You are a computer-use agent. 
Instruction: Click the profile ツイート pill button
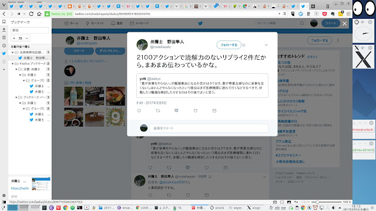coord(79,51)
